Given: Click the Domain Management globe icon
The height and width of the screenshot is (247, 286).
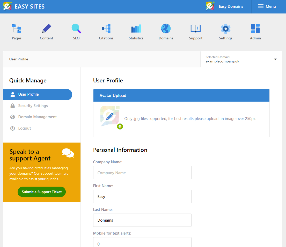Looking at the screenshot, I should [x=13, y=117].
